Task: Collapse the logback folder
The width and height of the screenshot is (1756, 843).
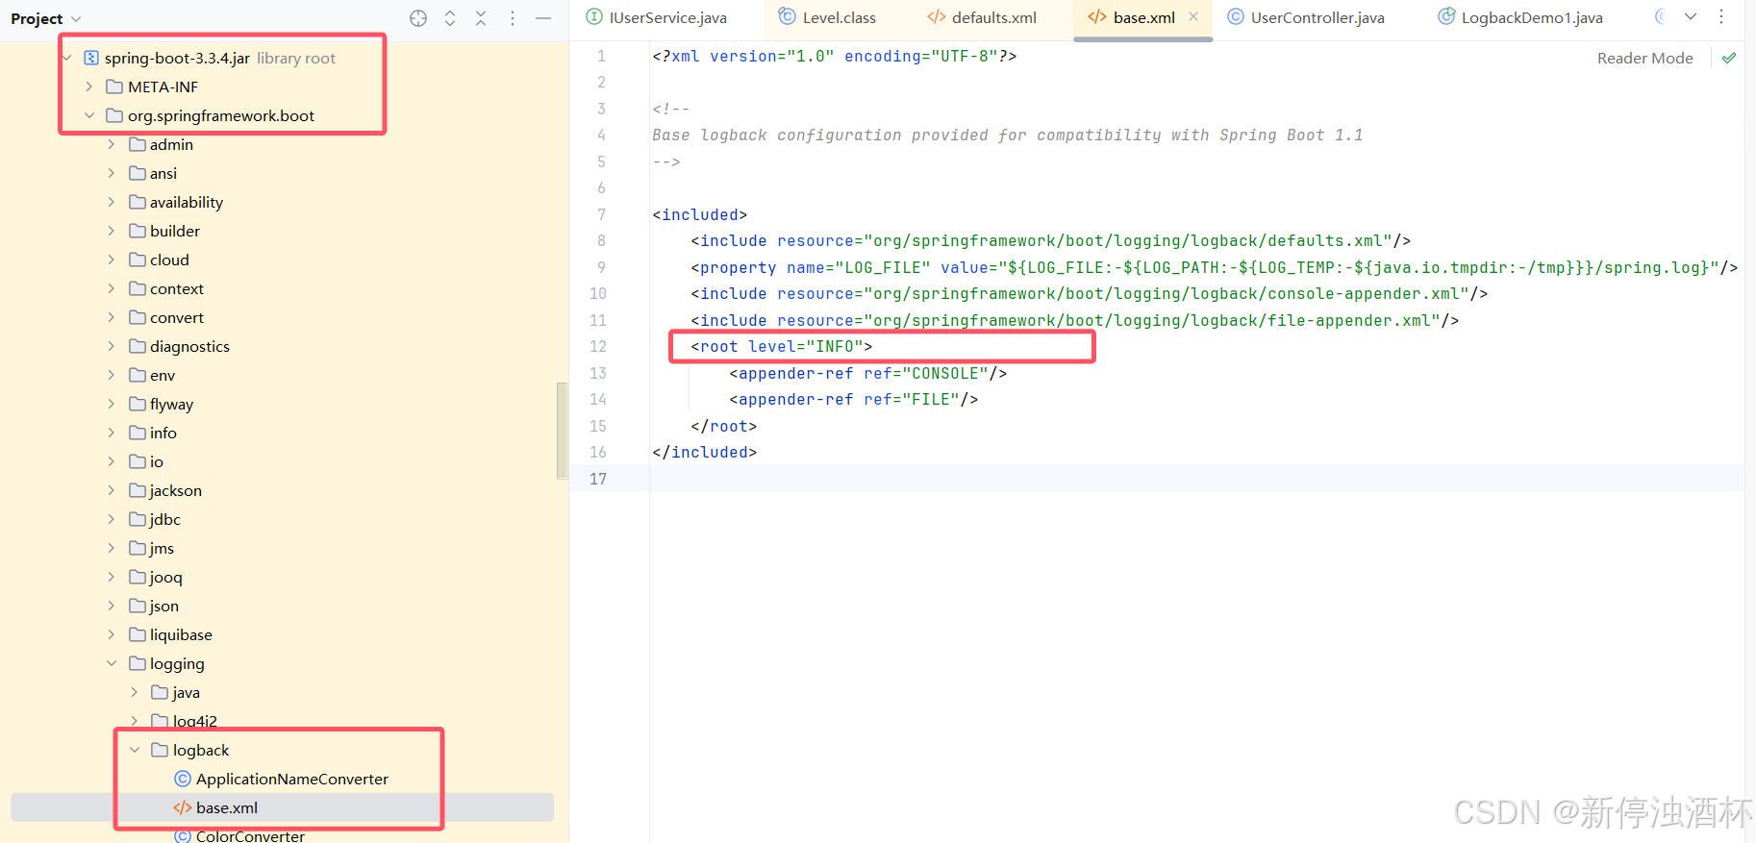Action: 135,750
